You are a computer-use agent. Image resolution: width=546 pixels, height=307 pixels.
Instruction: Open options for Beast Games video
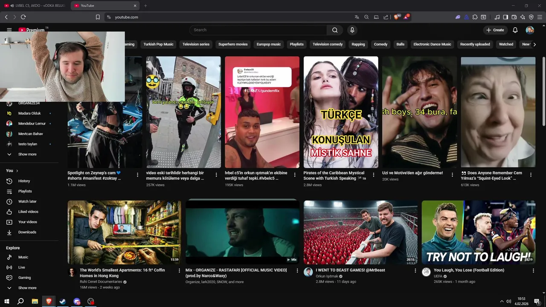click(415, 270)
